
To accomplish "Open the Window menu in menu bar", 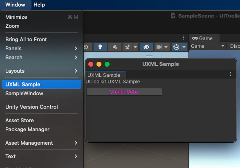I will point(15,5).
